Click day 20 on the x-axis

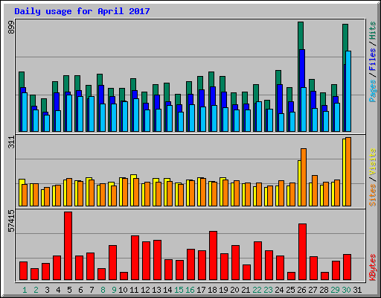234,290
